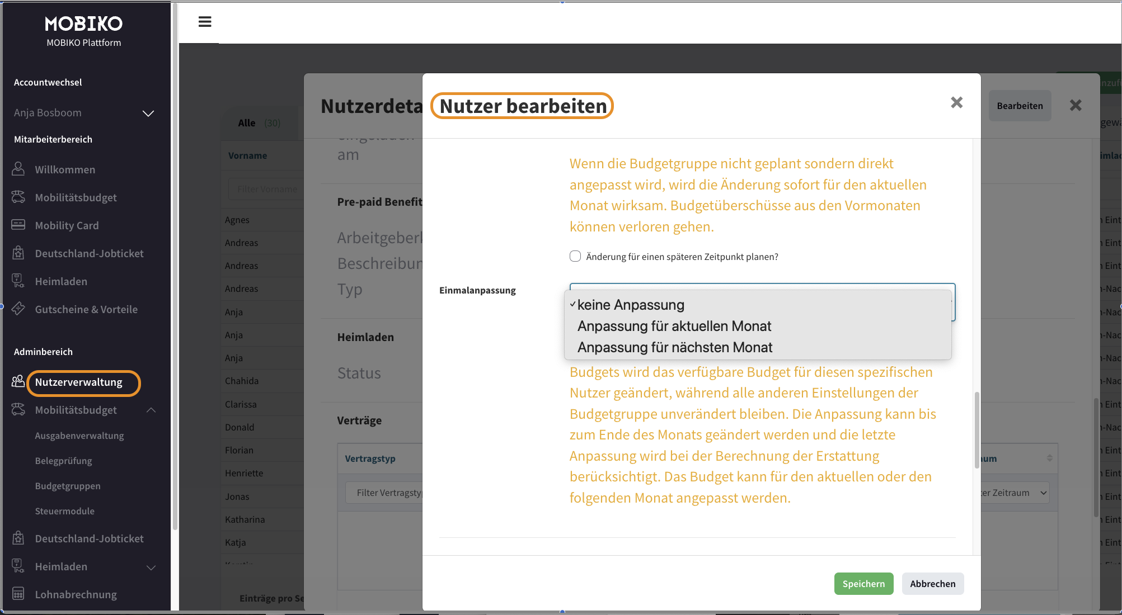Click the Deutschland-Jobticket icon under Adminbereich
Screen dimensions: 1122x615
point(18,538)
